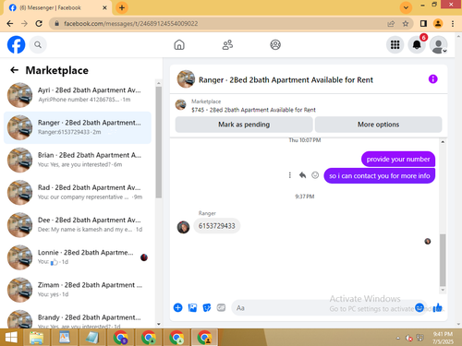Click the reply arrow icon on message
Viewport: 462px width, 346px height.
coord(302,175)
